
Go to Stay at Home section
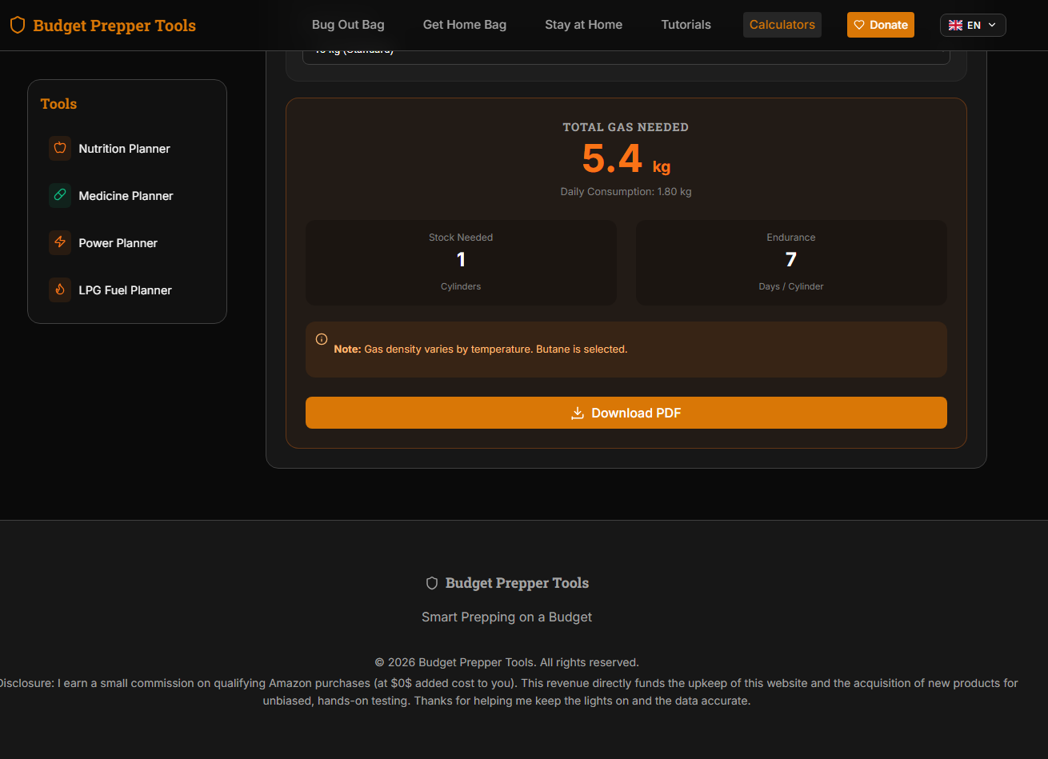click(x=584, y=25)
